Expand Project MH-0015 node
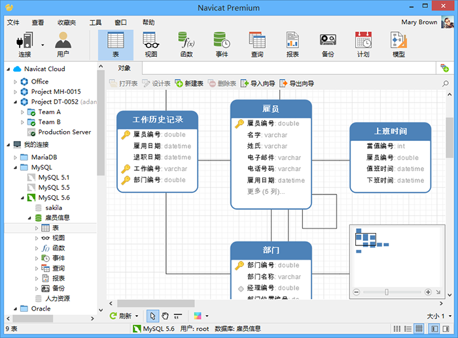The width and height of the screenshot is (458, 338). 15,92
